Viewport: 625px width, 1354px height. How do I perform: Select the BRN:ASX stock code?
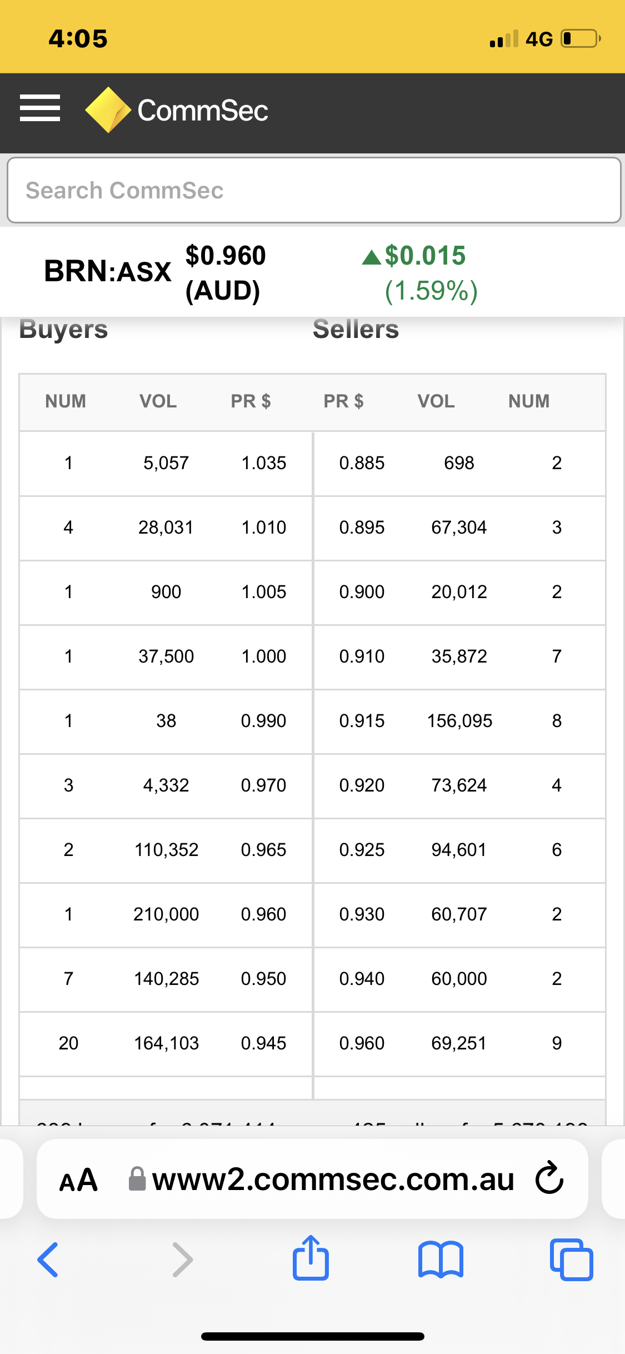coord(108,272)
